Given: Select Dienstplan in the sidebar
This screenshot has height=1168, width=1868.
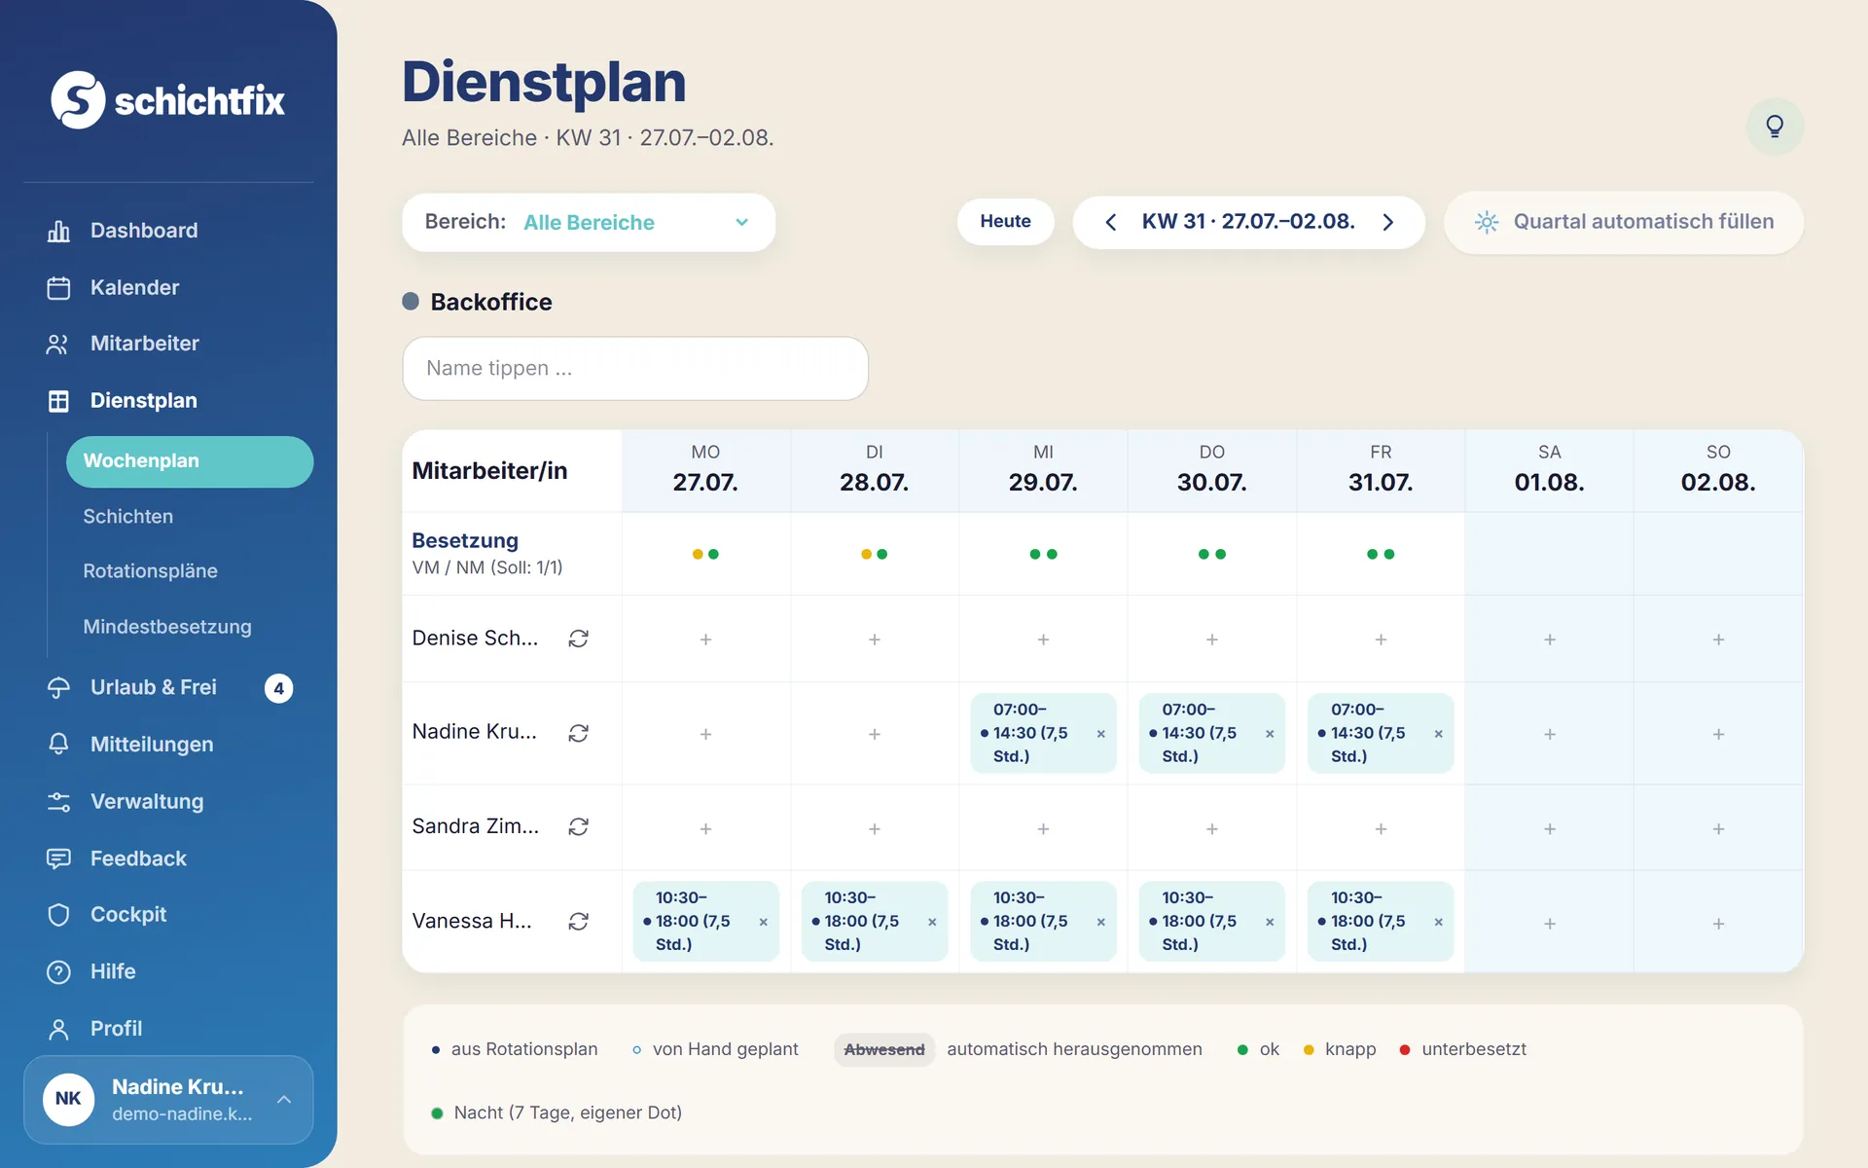Looking at the screenshot, I should pyautogui.click(x=143, y=400).
